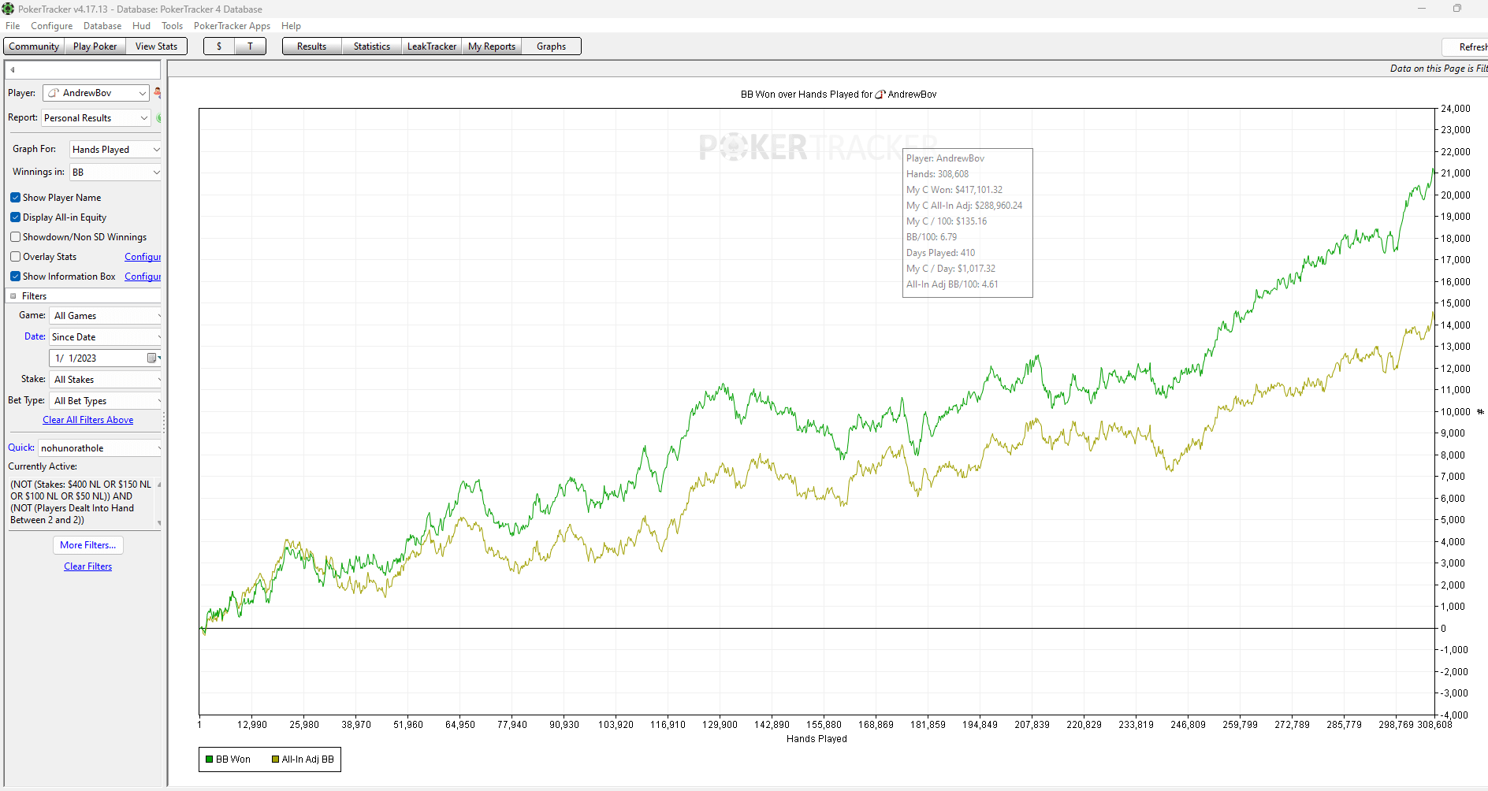The image size is (1488, 791).
Task: Click the Refresh button
Action: 1466,47
